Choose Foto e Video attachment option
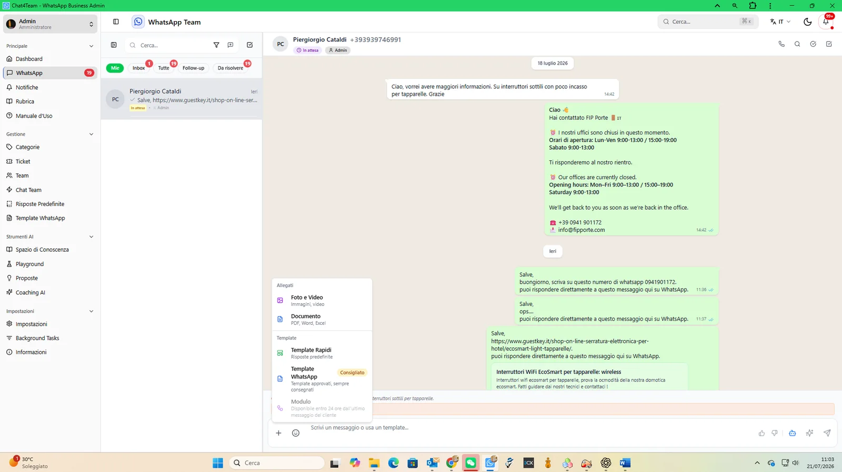This screenshot has width=842, height=472. (x=322, y=300)
